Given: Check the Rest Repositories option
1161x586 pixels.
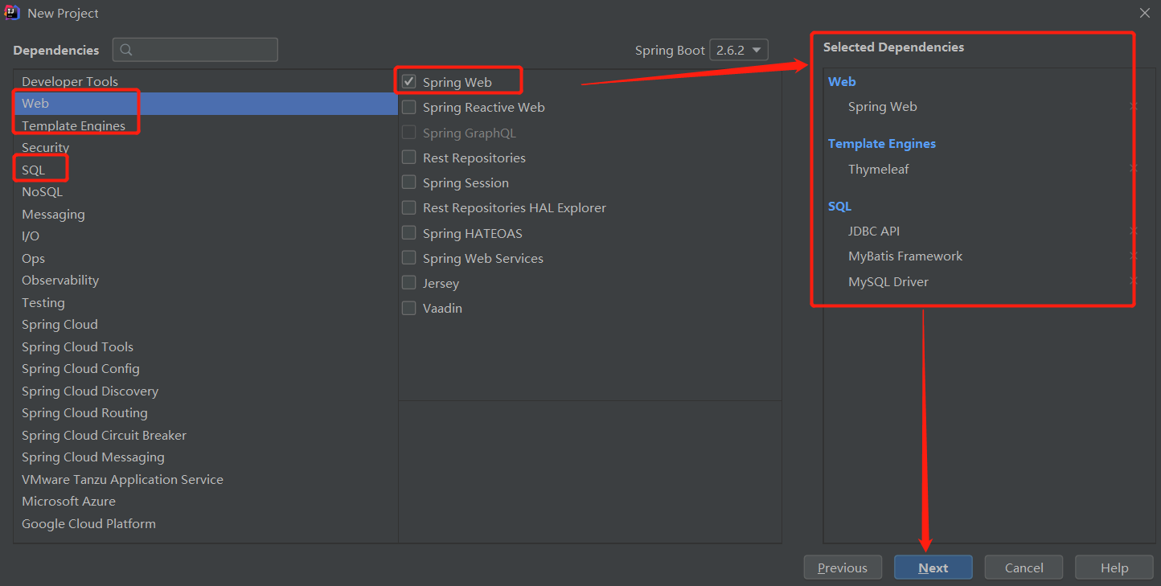Looking at the screenshot, I should [408, 158].
